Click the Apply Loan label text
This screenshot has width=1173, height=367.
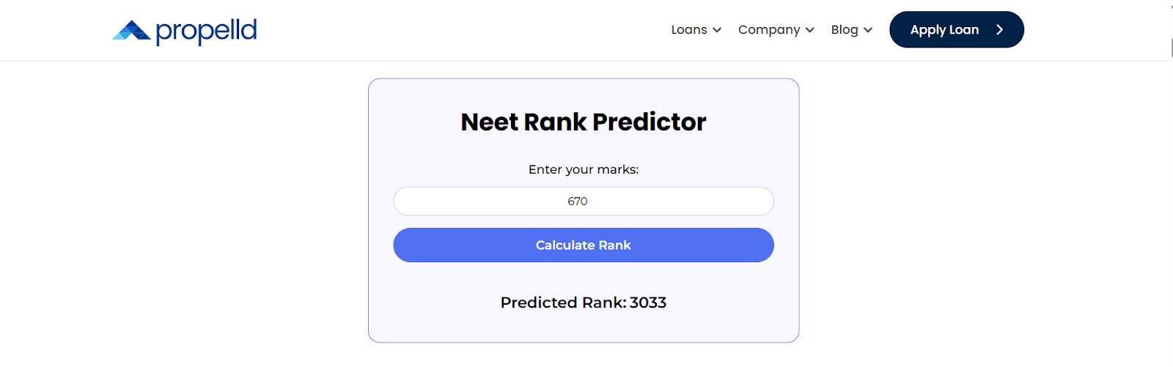pyautogui.click(x=944, y=30)
